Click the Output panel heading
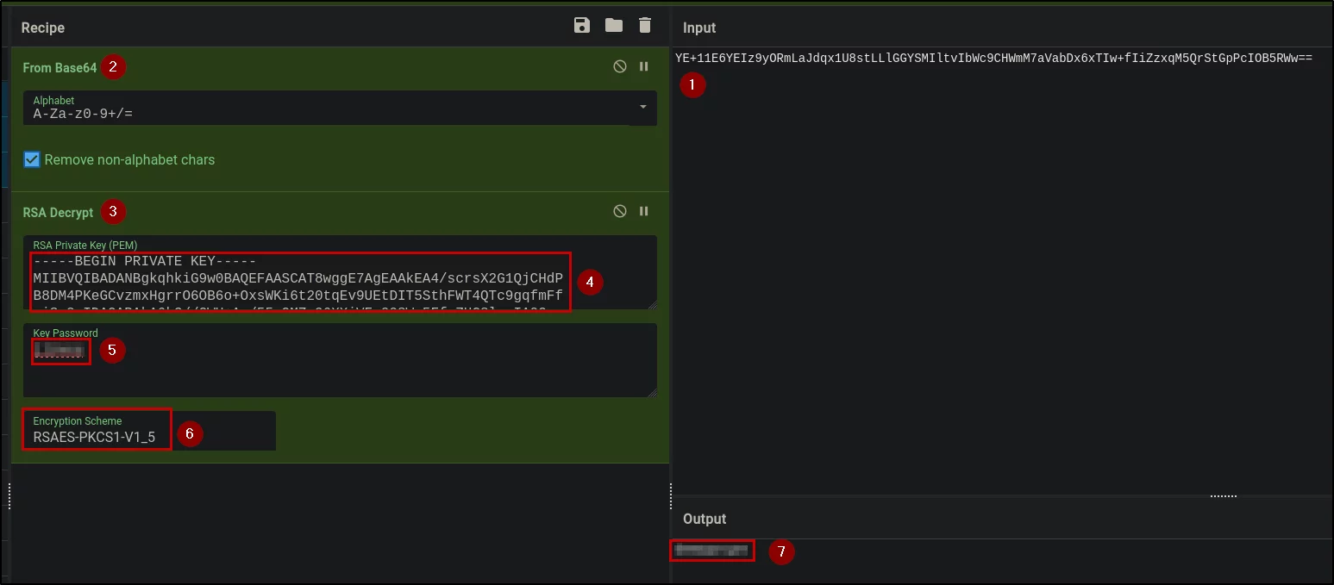The height and width of the screenshot is (585, 1334). 705,519
